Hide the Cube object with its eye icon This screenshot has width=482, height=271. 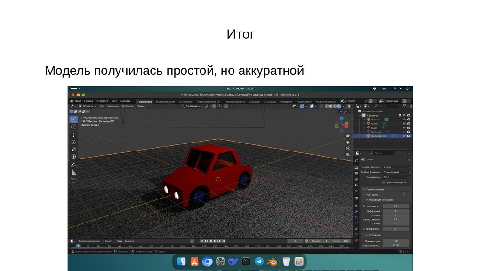click(x=404, y=124)
